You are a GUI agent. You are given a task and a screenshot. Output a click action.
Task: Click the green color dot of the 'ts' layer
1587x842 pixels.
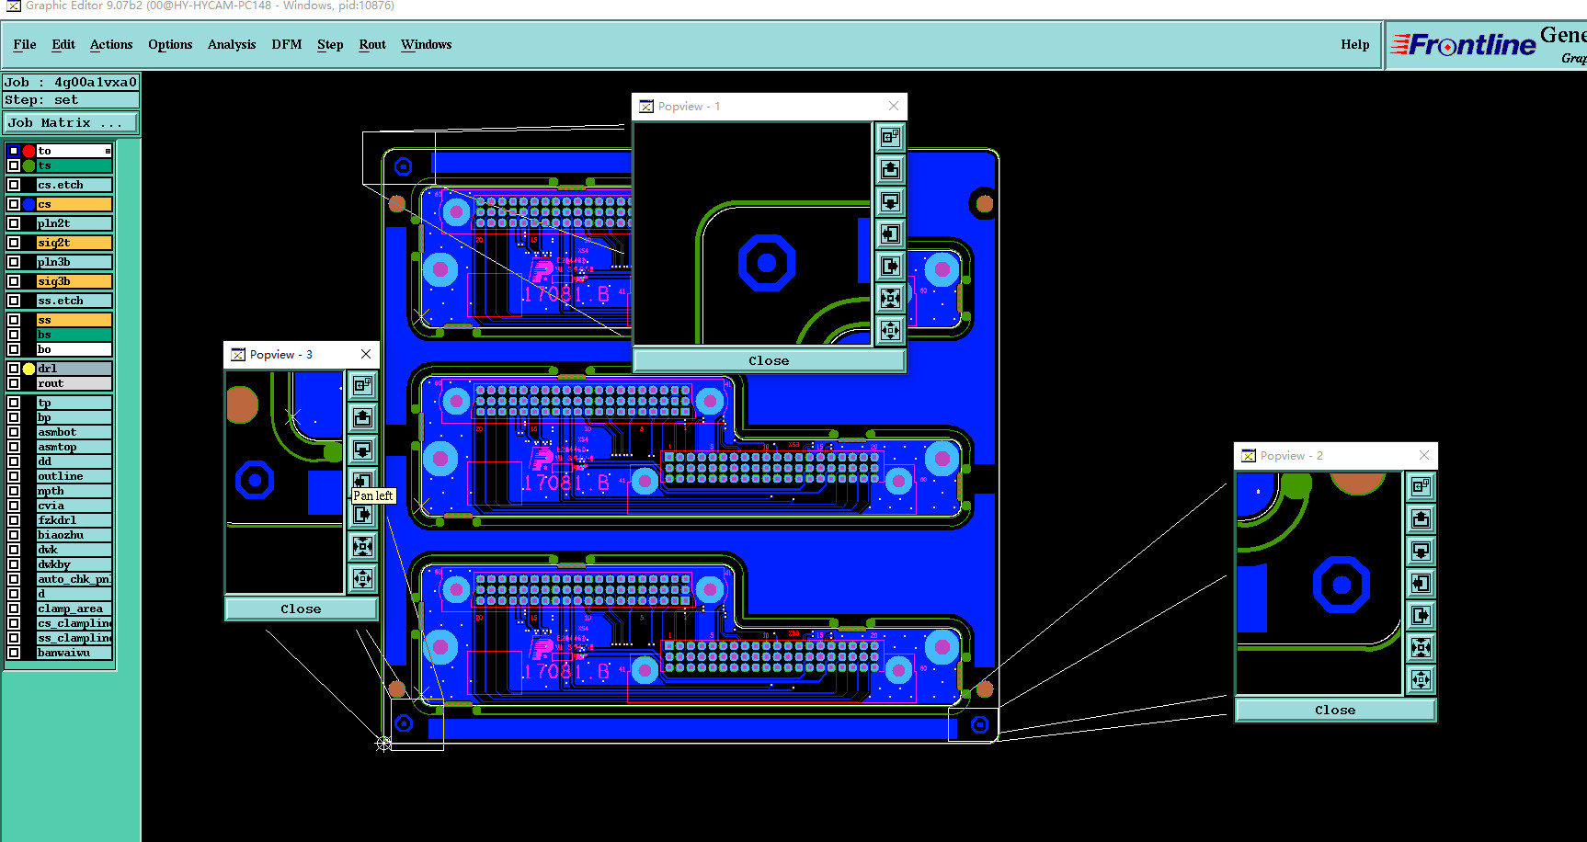click(29, 165)
